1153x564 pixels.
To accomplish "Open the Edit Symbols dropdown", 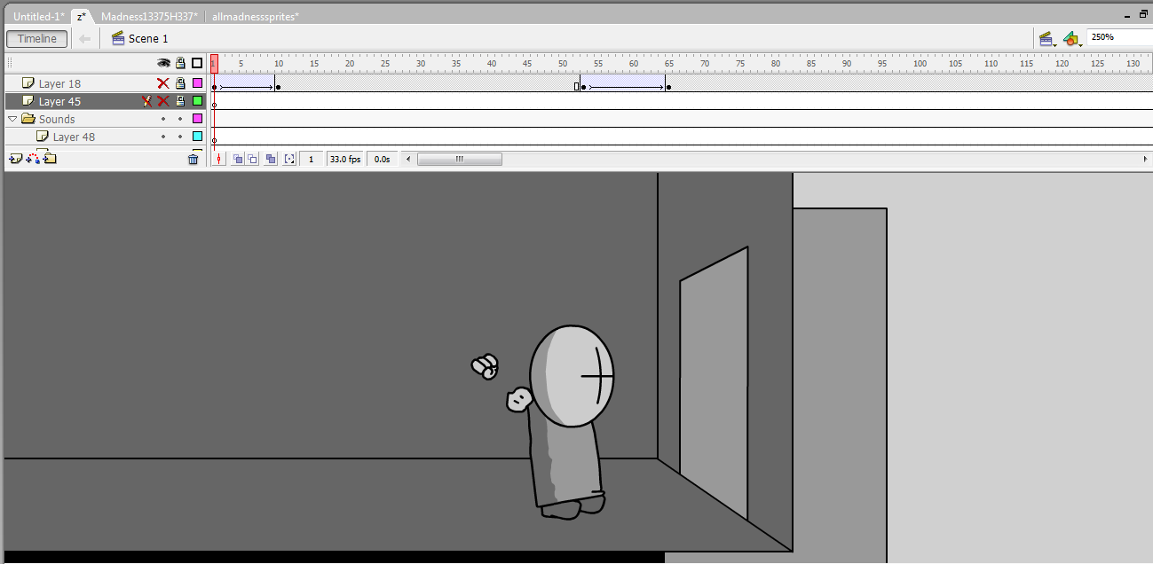I will coord(1072,38).
